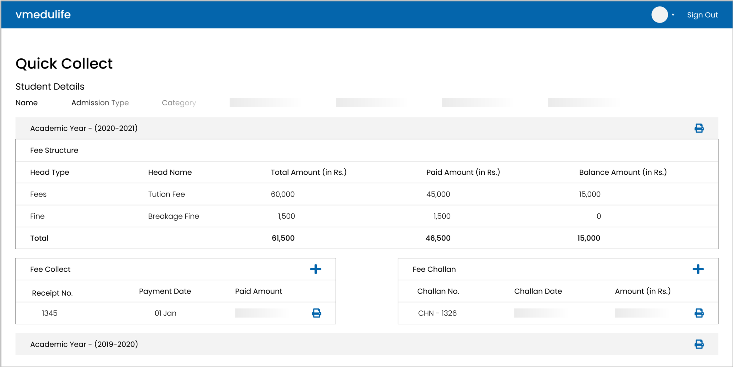The height and width of the screenshot is (367, 733).
Task: Click the Sign Out link
Action: pos(702,15)
